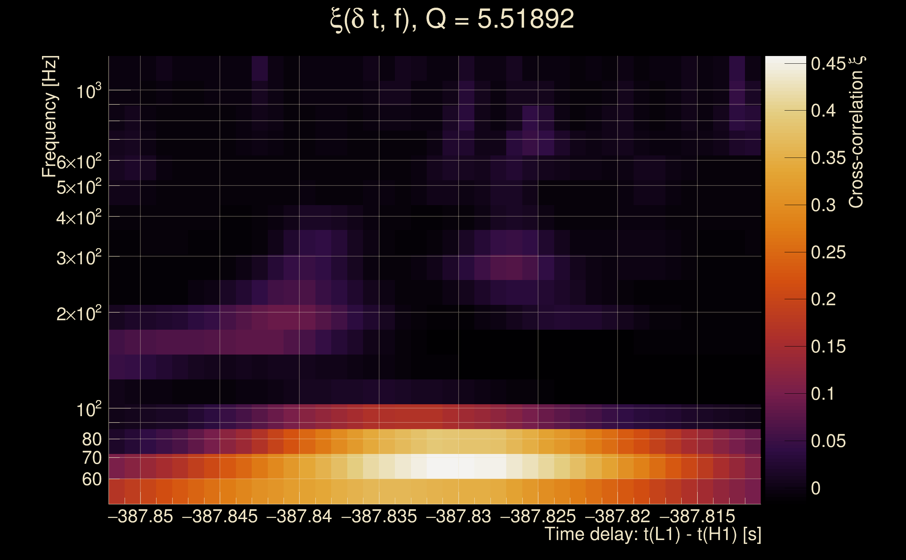
Task: Click the 80 Hz y-axis tick label
Action: [x=91, y=440]
